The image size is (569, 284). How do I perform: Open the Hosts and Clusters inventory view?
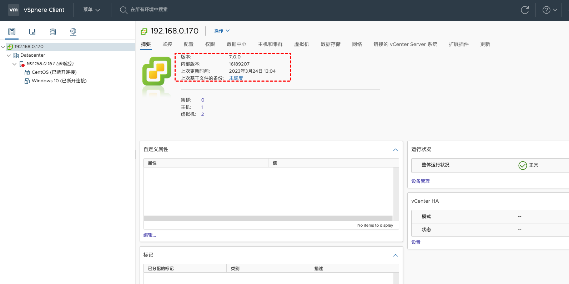(12, 32)
